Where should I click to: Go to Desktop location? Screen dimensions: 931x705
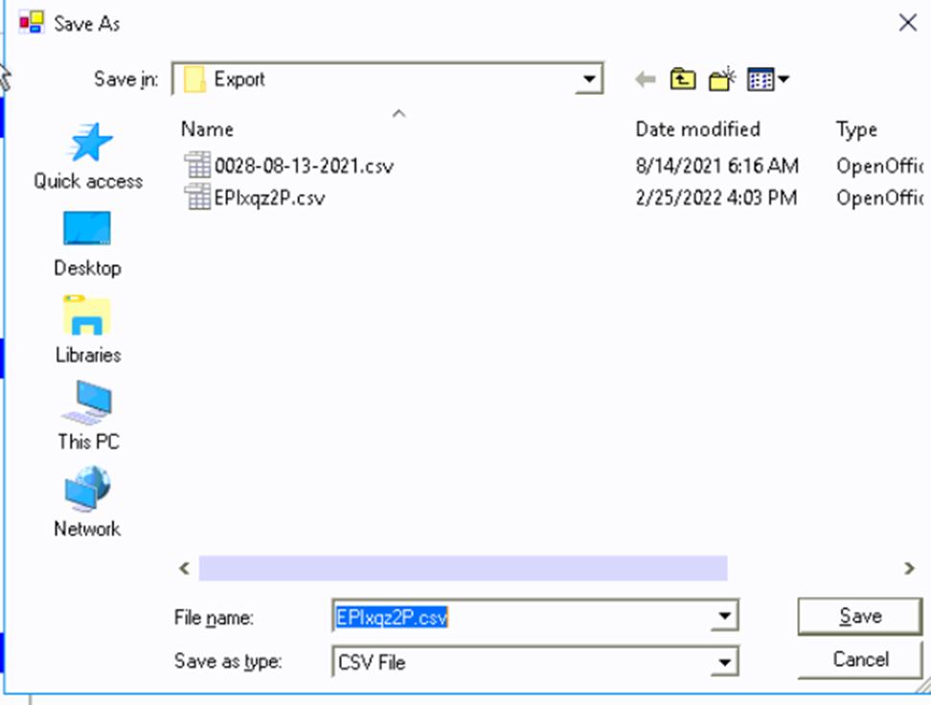88,244
